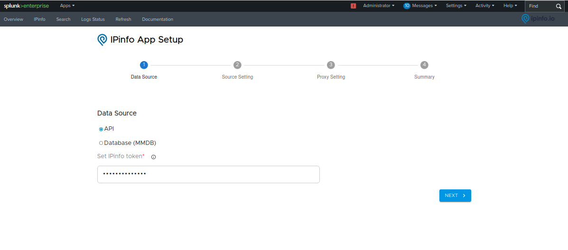Focus the IPinfo token password field

208,175
